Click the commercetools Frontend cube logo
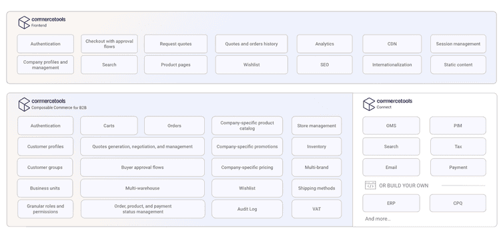503x240 pixels. [24, 23]
